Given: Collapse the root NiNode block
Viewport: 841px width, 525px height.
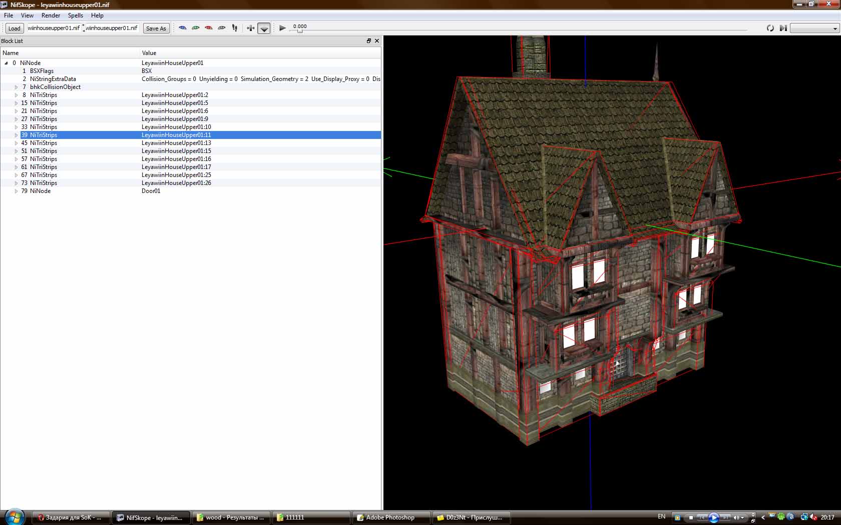Looking at the screenshot, I should coord(6,63).
